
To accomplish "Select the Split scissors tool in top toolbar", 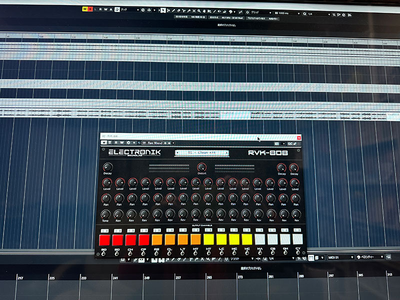I will pyautogui.click(x=183, y=10).
